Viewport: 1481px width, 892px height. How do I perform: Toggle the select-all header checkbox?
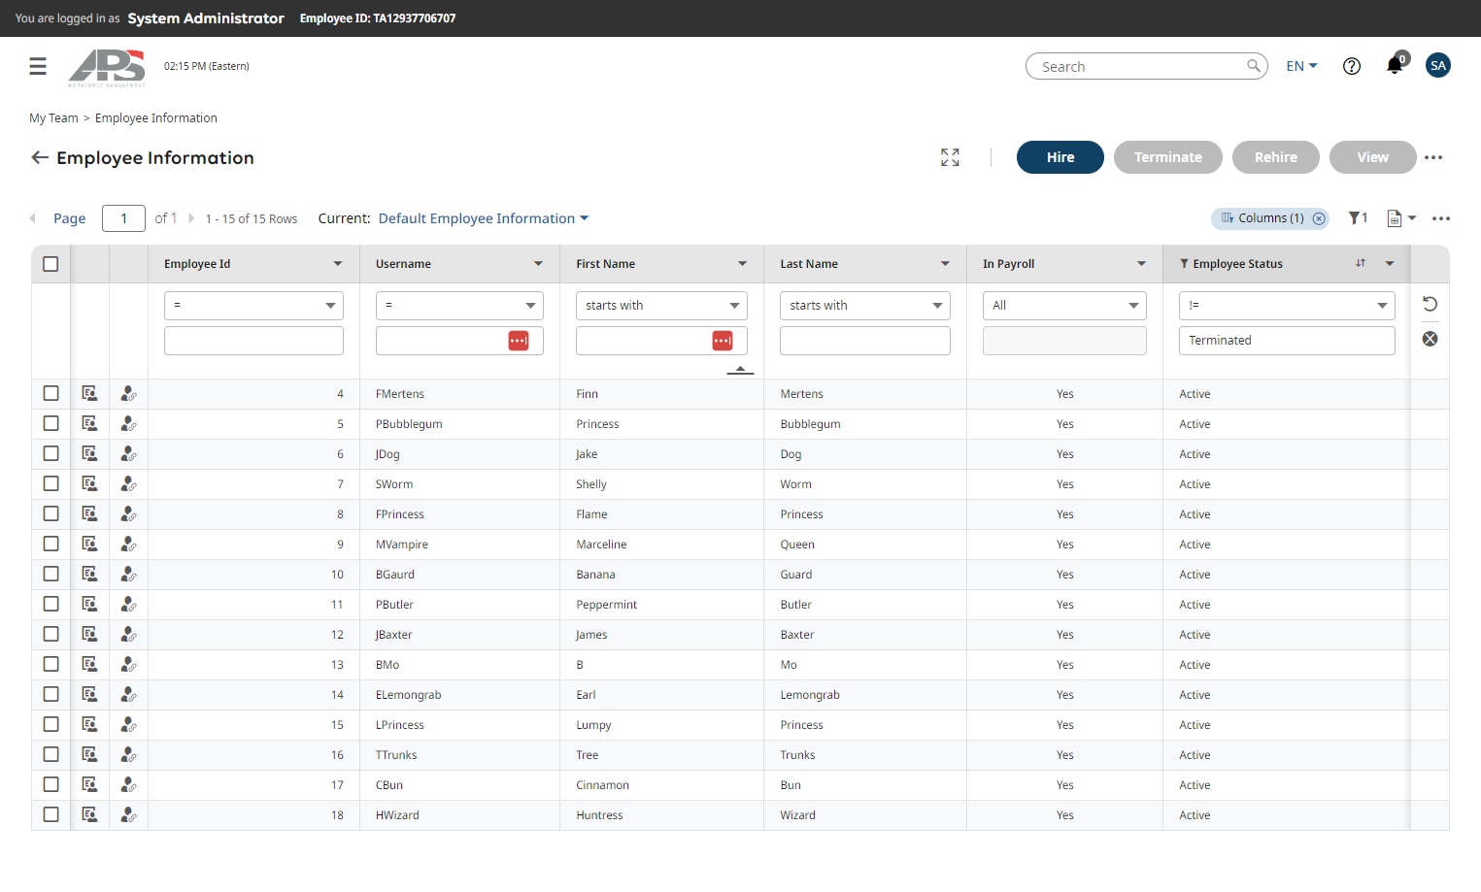50,264
